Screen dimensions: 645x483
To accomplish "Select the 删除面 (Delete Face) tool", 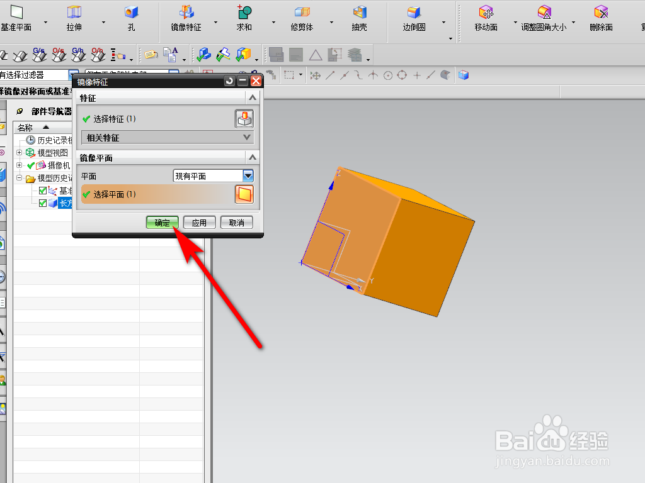I will tap(601, 18).
